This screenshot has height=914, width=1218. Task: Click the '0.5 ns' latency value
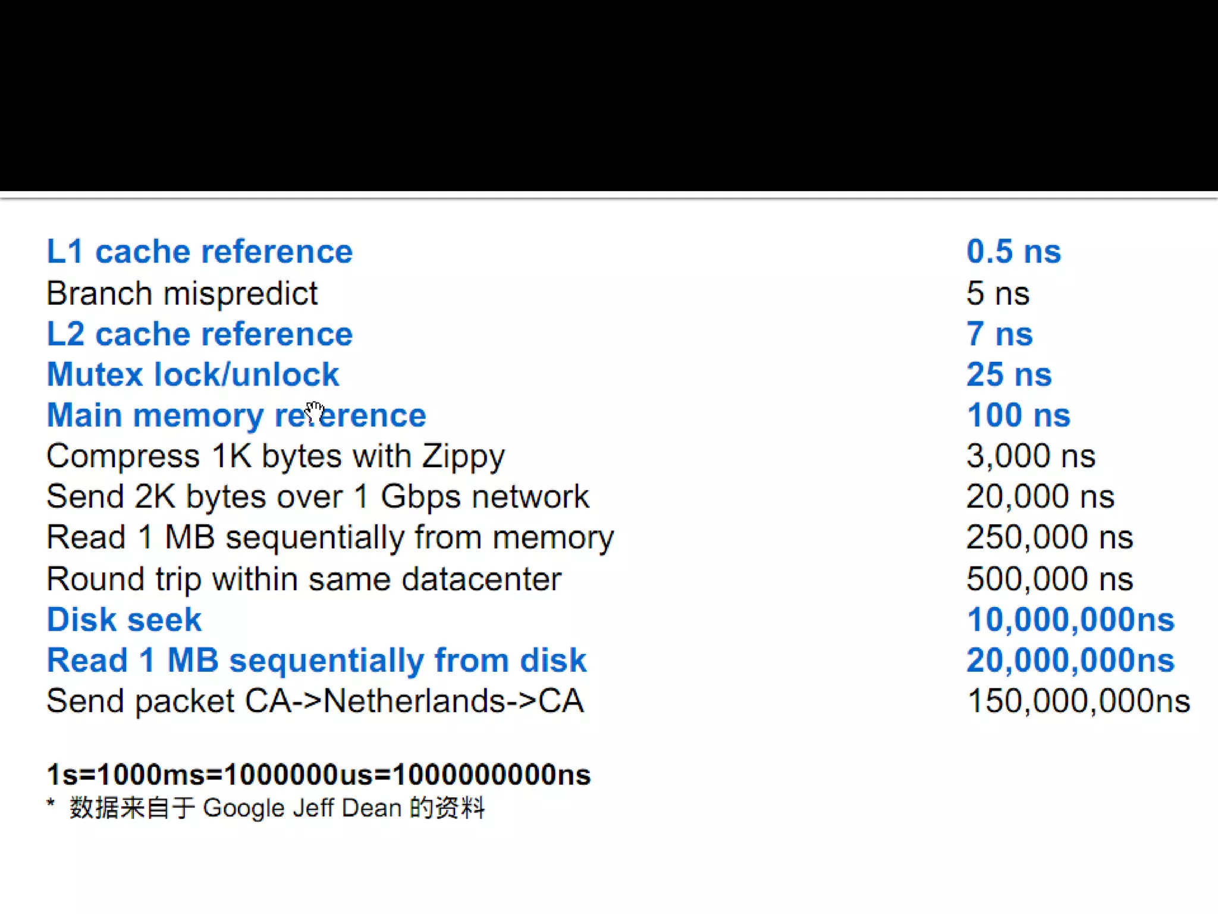[1013, 251]
